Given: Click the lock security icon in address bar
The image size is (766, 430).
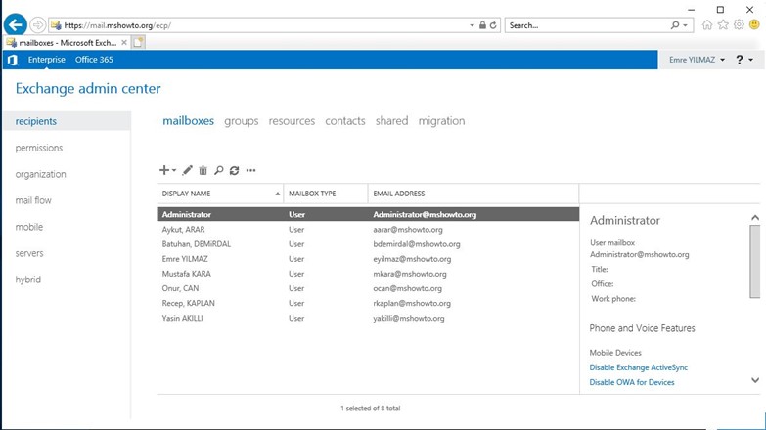Looking at the screenshot, I should tap(482, 25).
